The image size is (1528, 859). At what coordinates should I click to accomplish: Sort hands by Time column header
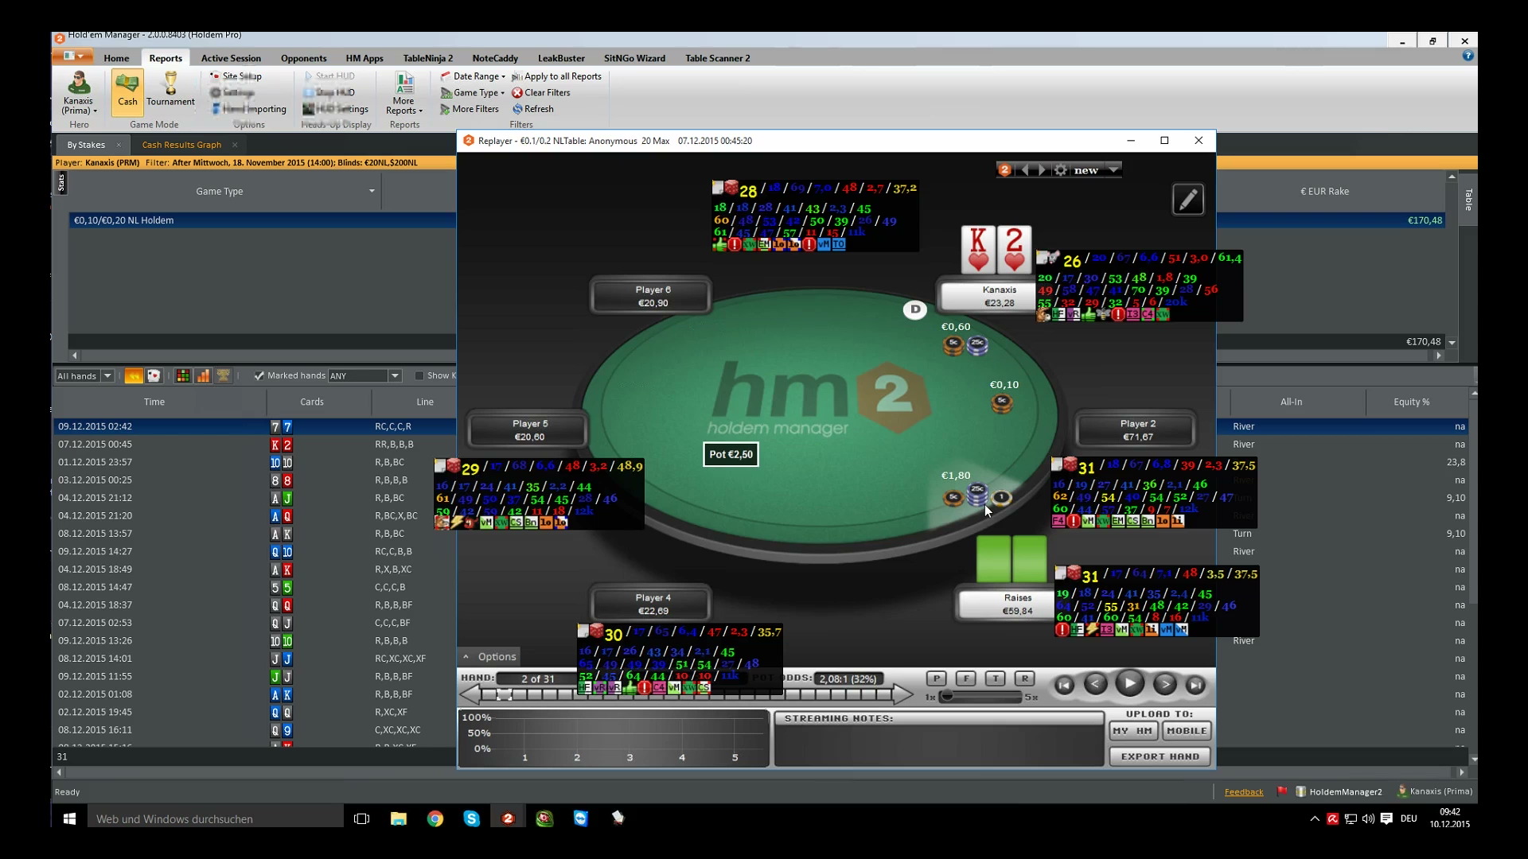pos(154,402)
